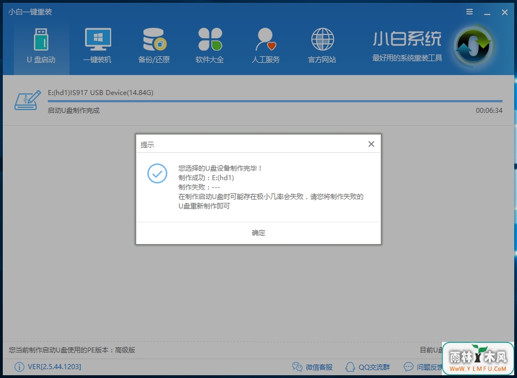517x378 pixels.
Task: Click the USB creation progress bar
Action: (x=275, y=101)
